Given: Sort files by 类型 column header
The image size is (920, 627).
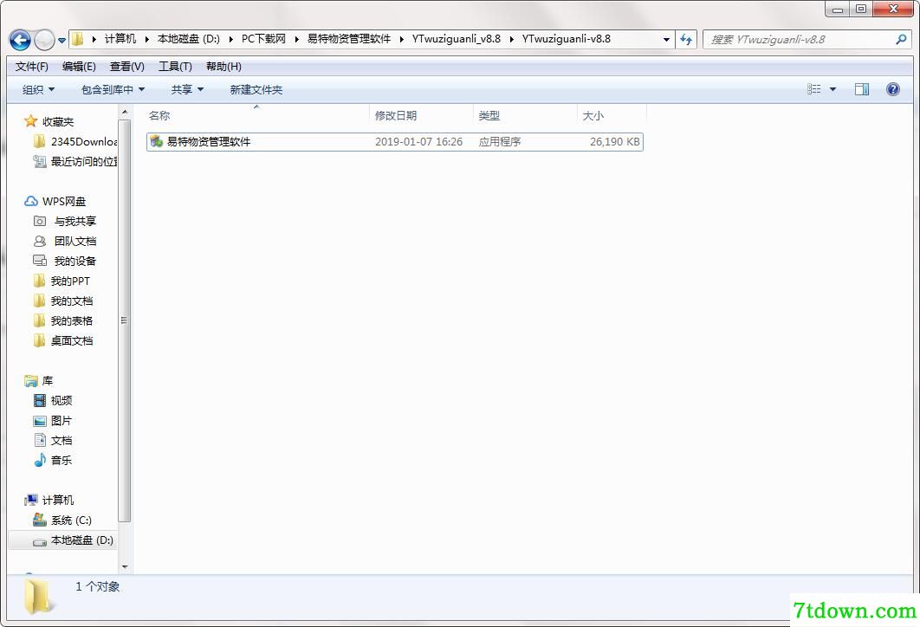Looking at the screenshot, I should pyautogui.click(x=525, y=115).
